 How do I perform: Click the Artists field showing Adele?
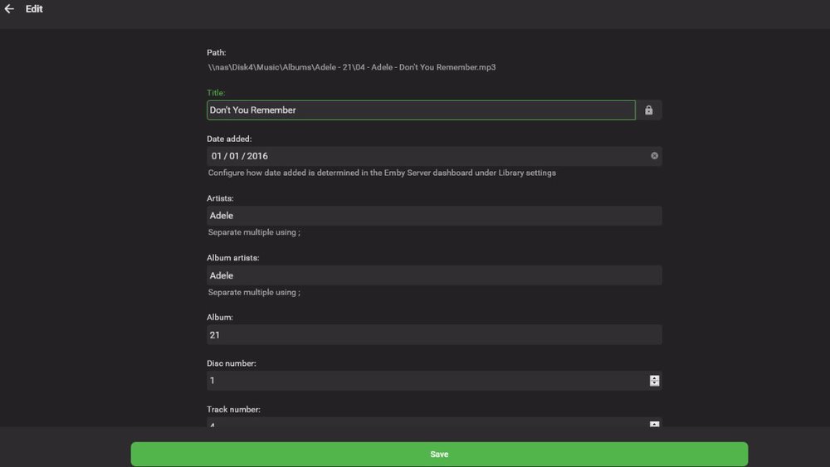[x=433, y=216]
